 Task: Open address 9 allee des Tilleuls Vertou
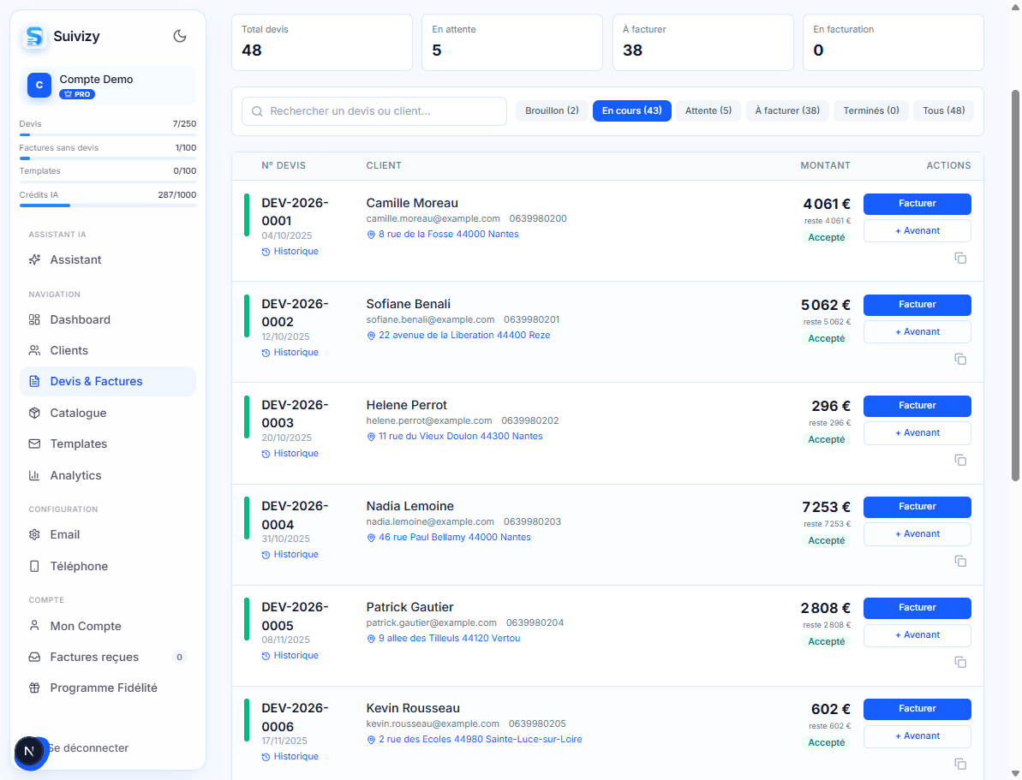pyautogui.click(x=443, y=639)
